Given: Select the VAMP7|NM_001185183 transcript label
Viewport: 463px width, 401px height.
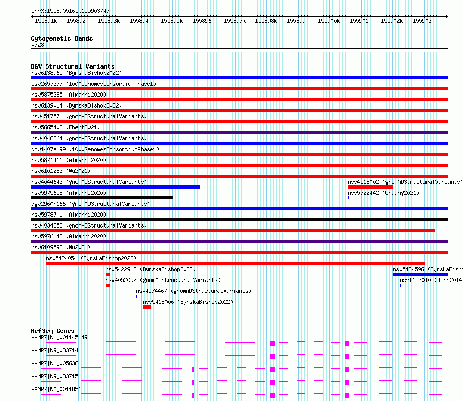Looking at the screenshot, I should [x=59, y=389].
